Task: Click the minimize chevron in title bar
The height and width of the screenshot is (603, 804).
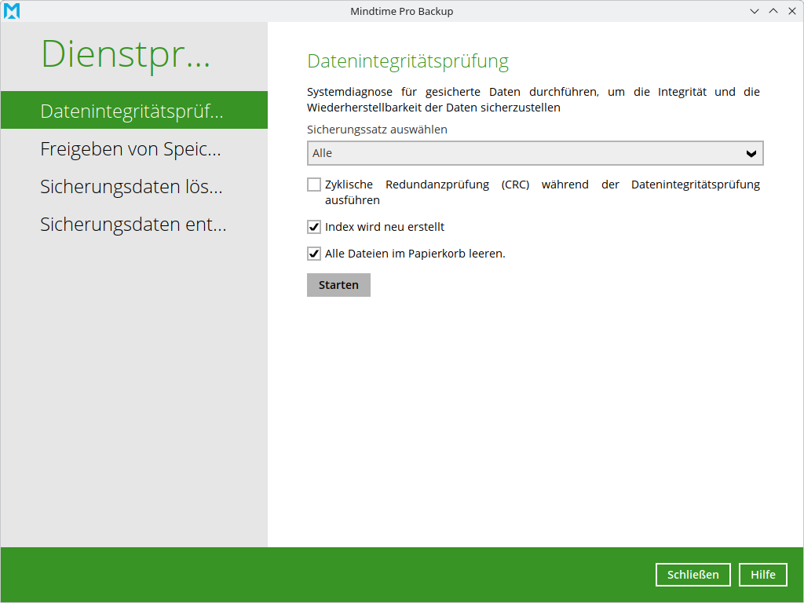Action: pos(754,11)
